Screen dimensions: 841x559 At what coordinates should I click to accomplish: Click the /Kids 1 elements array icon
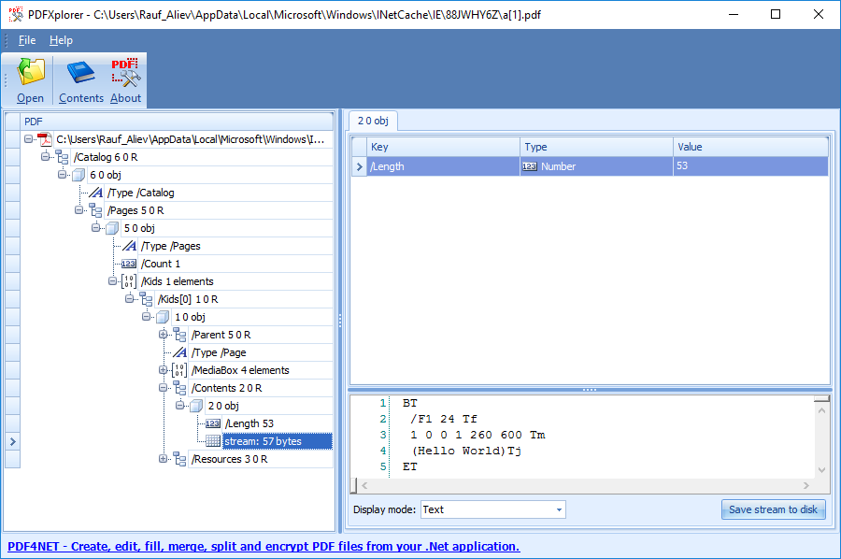129,281
